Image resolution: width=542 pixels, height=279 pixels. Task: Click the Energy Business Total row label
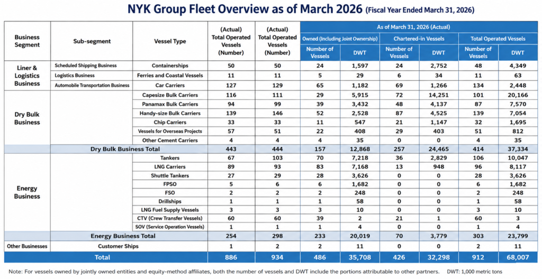click(x=123, y=236)
